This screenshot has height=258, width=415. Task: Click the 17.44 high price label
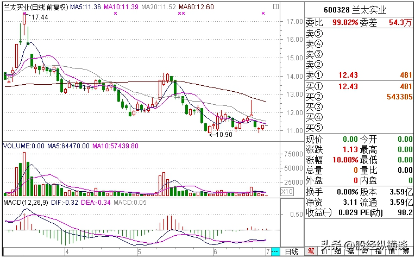tap(39, 18)
